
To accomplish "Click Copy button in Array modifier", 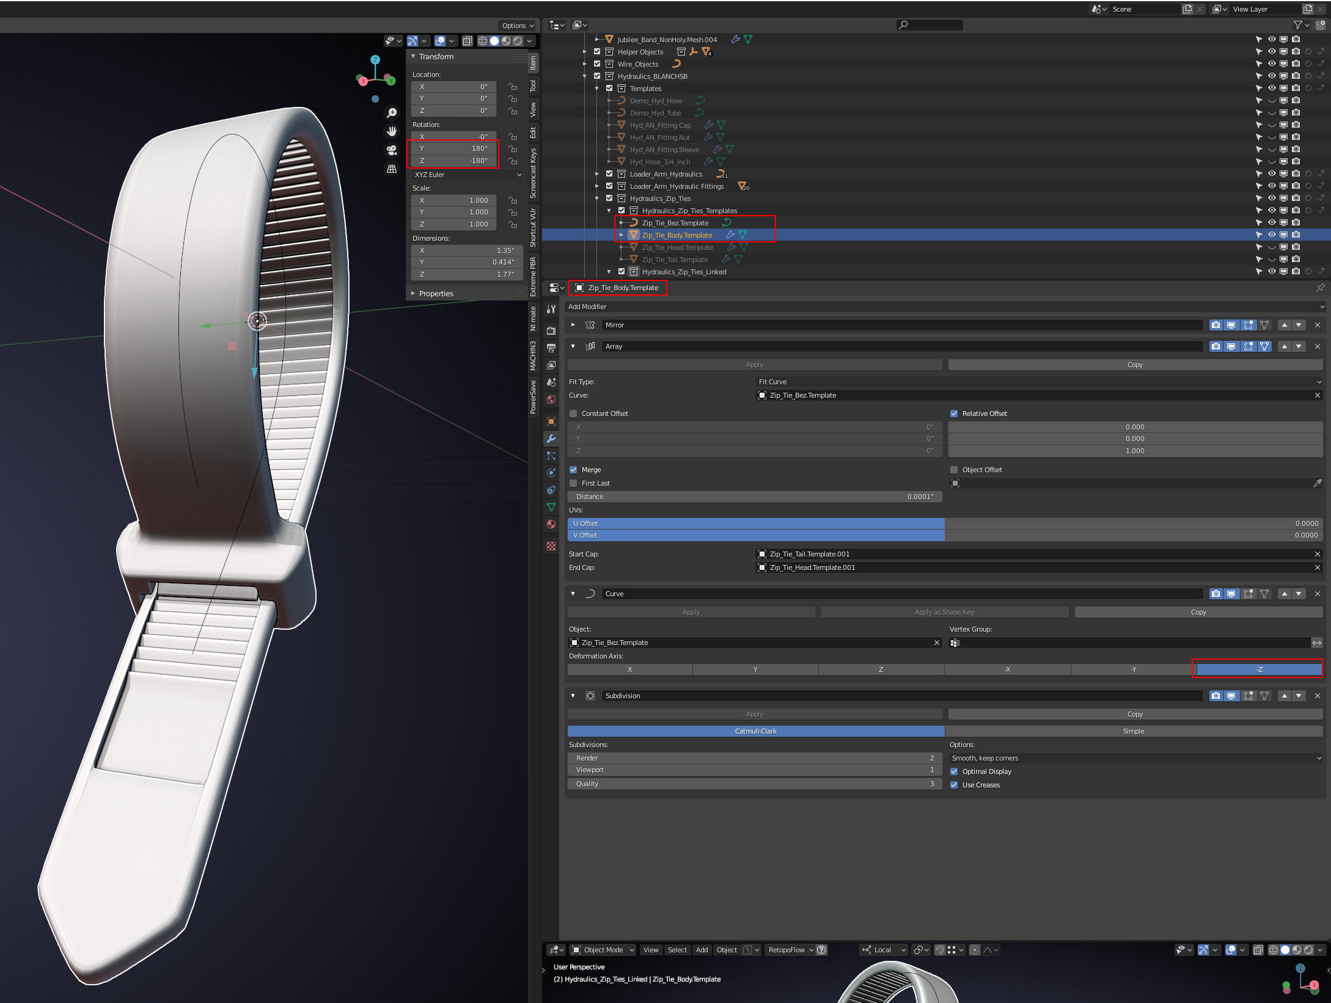I will pos(1134,365).
